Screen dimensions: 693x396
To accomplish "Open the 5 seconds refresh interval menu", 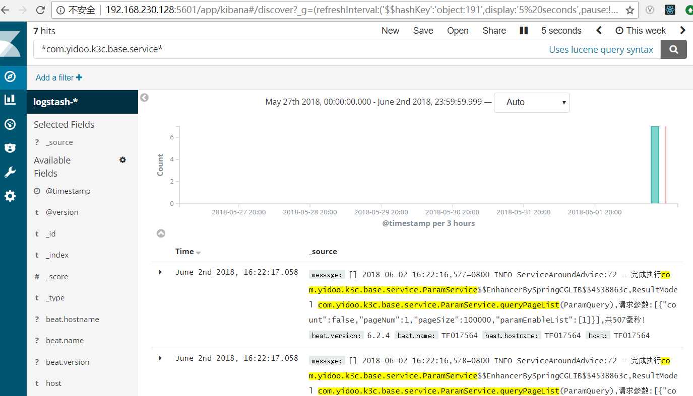I will (561, 31).
